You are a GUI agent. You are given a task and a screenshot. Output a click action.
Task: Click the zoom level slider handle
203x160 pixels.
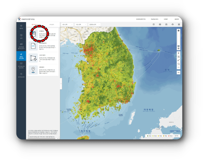tap(179, 46)
